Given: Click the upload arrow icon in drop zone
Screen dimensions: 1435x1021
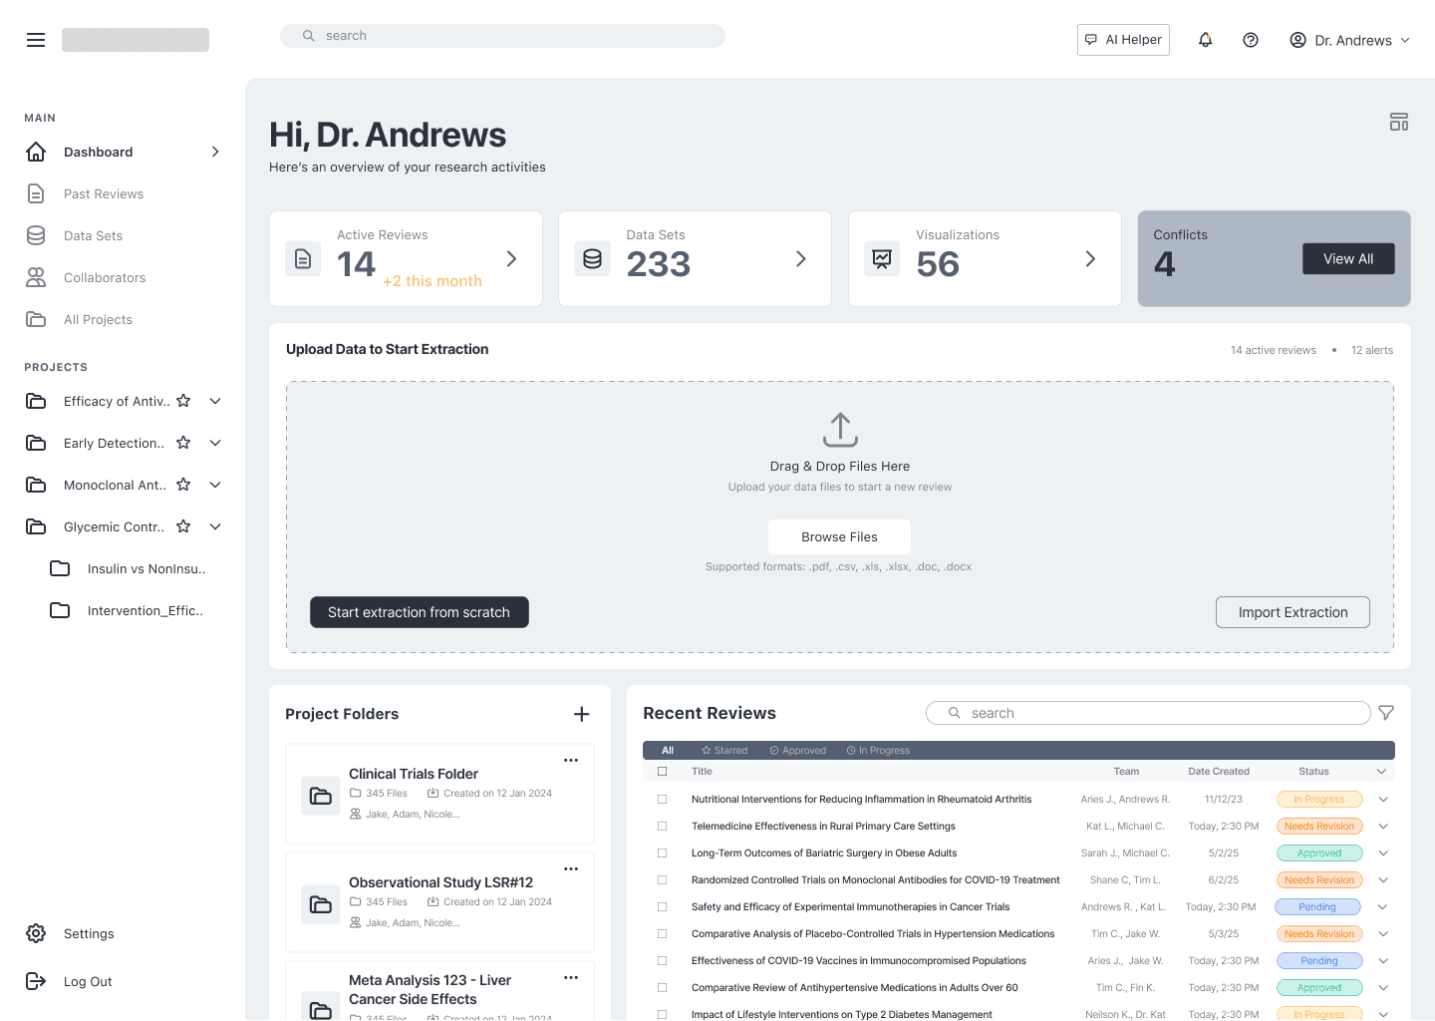Looking at the screenshot, I should (840, 430).
